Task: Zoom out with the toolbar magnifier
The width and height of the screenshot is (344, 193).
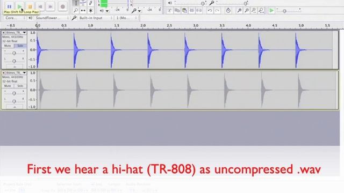Action: point(247,10)
